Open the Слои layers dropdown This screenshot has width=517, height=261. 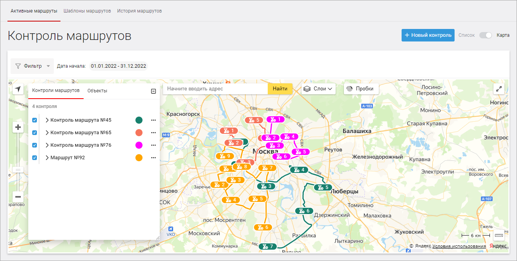[x=319, y=89]
